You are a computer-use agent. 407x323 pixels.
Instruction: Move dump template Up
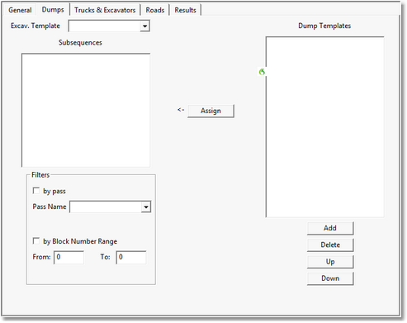coord(330,262)
